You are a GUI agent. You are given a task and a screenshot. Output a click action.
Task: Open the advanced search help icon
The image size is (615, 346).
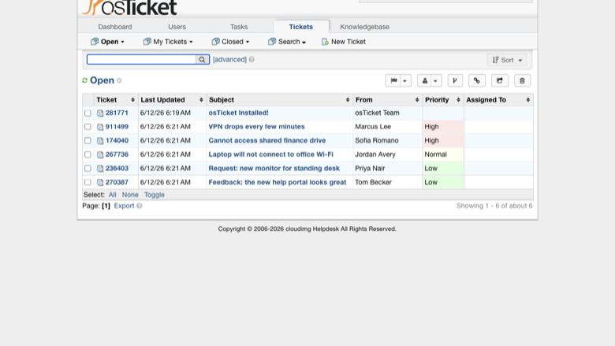tap(252, 60)
